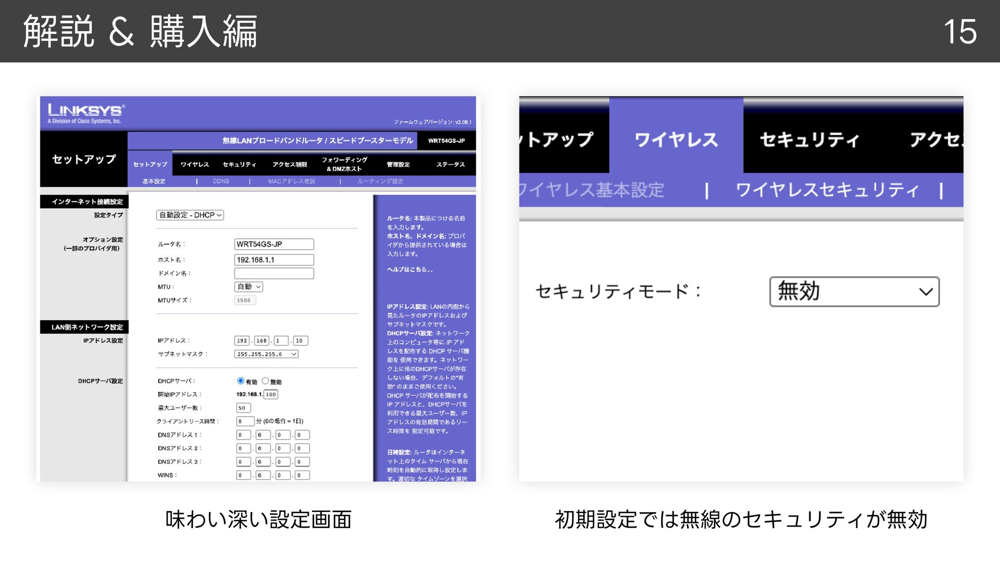Open the ヘルプはこちら... help link
Viewport: 1000px width, 562px height.
click(x=409, y=270)
